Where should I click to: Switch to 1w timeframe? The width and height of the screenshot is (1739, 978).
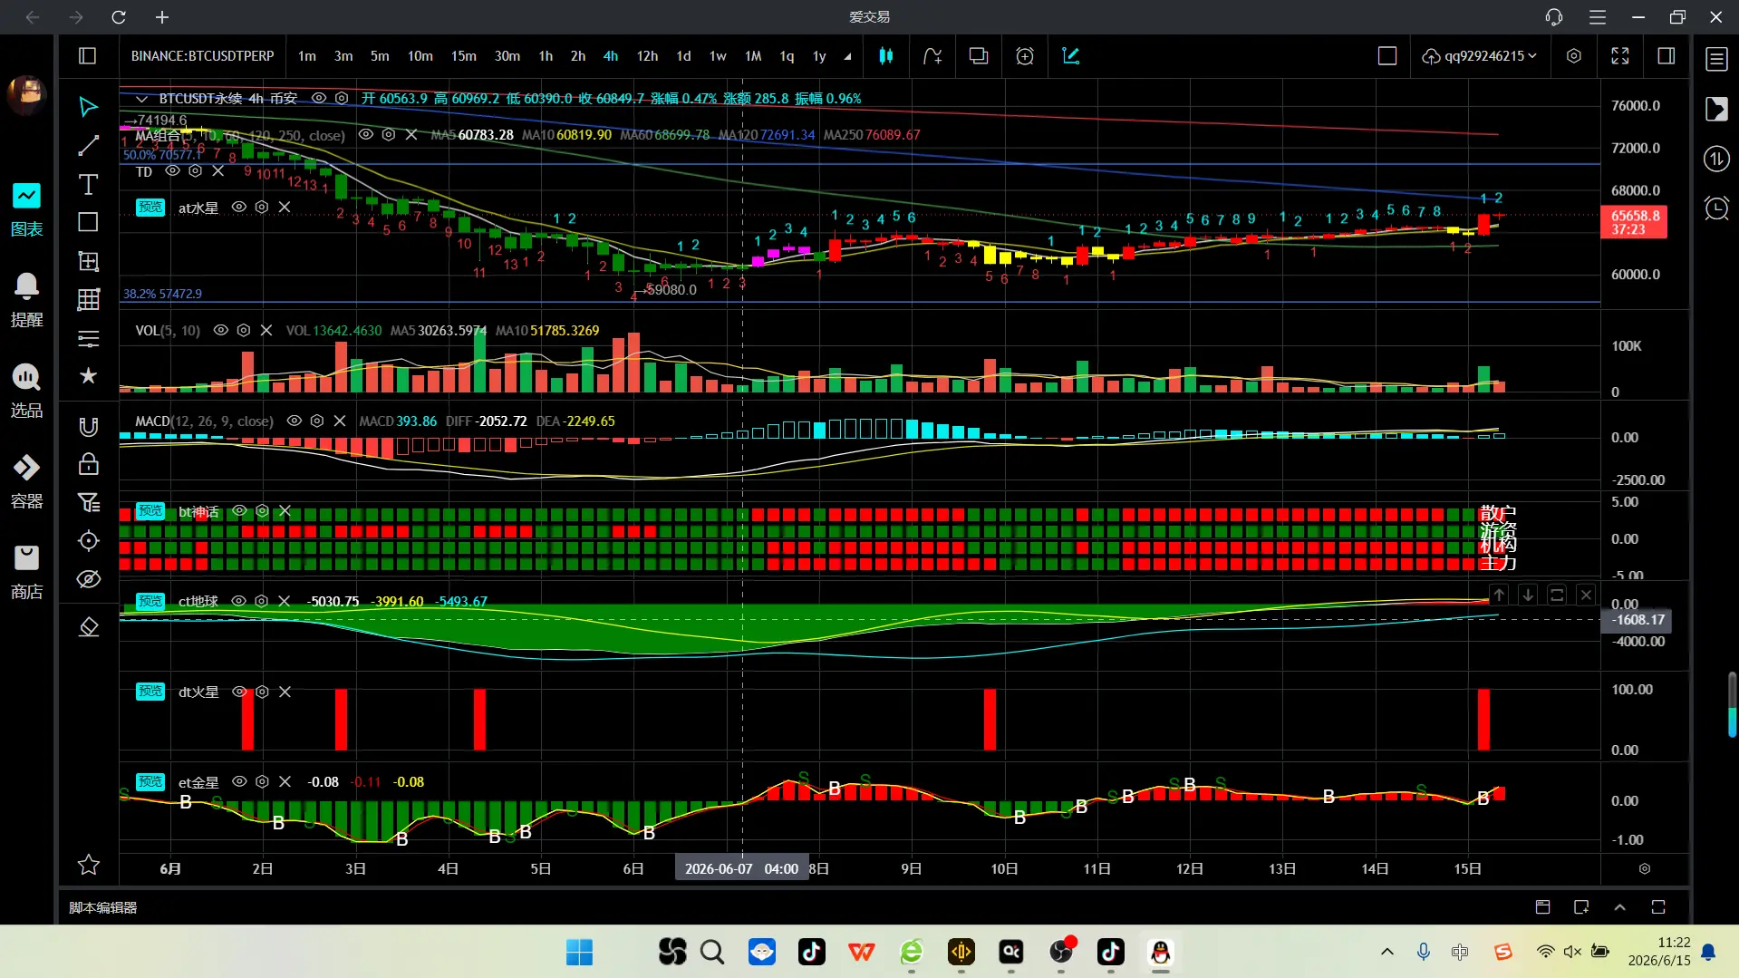pyautogui.click(x=718, y=56)
